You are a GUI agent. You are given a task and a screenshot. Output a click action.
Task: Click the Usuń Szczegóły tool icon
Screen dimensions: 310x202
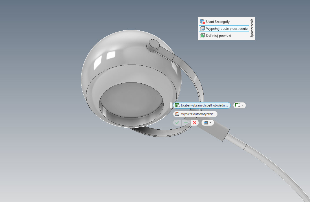pos(202,22)
